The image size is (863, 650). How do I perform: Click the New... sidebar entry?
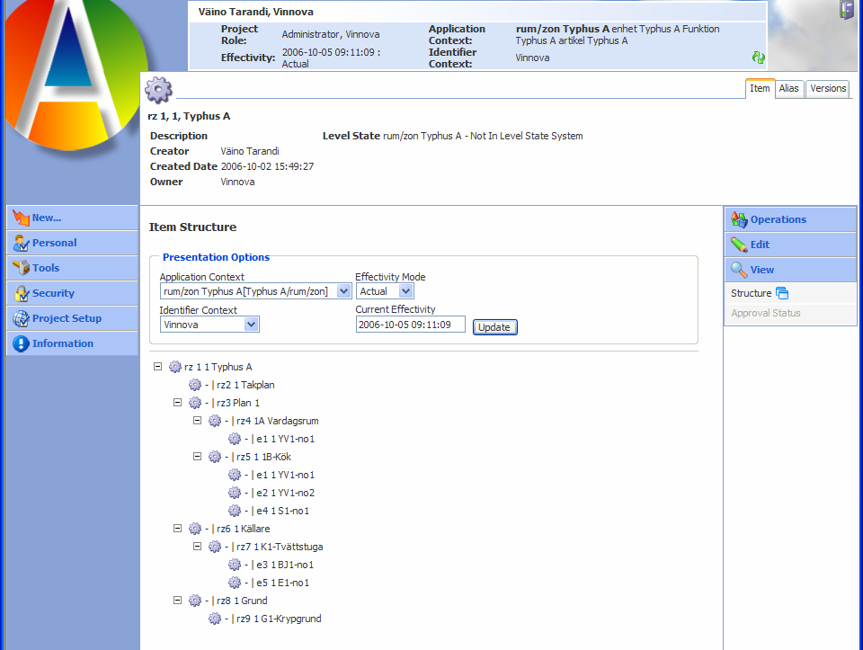click(x=72, y=218)
